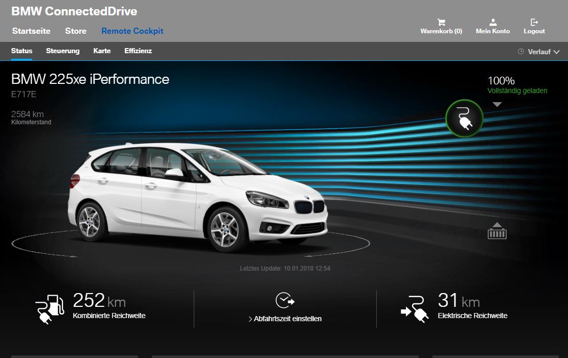This screenshot has height=358, width=568.
Task: Click the 100% charge level
Action: (501, 80)
